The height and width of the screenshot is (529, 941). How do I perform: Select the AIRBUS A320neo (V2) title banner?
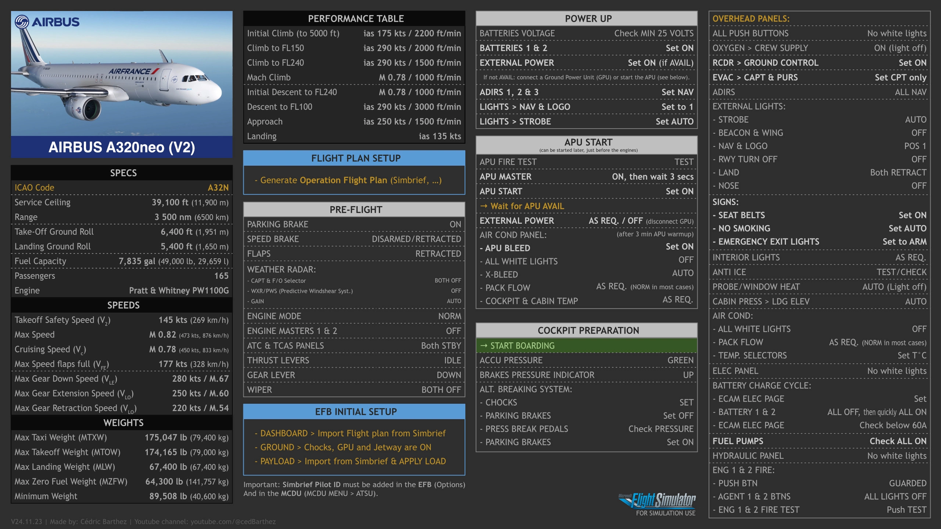(x=122, y=147)
